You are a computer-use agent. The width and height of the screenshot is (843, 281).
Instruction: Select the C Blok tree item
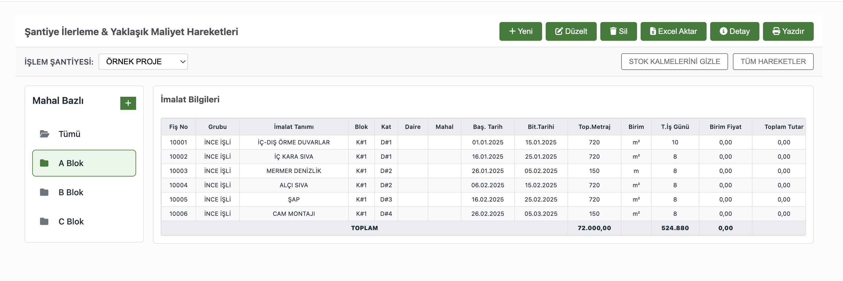point(71,221)
